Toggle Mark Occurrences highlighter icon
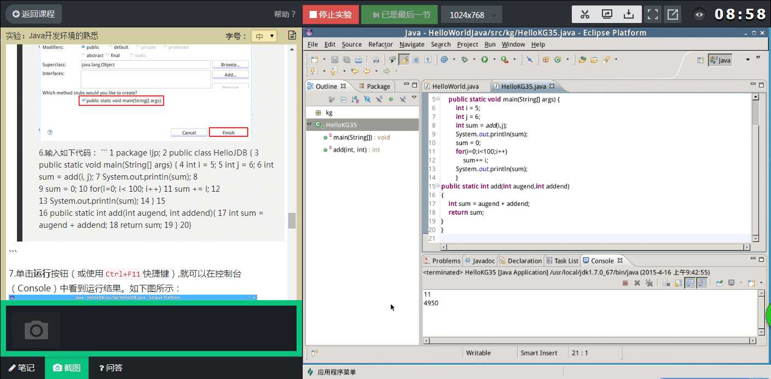Viewport: 771px width, 379px height. [x=404, y=60]
